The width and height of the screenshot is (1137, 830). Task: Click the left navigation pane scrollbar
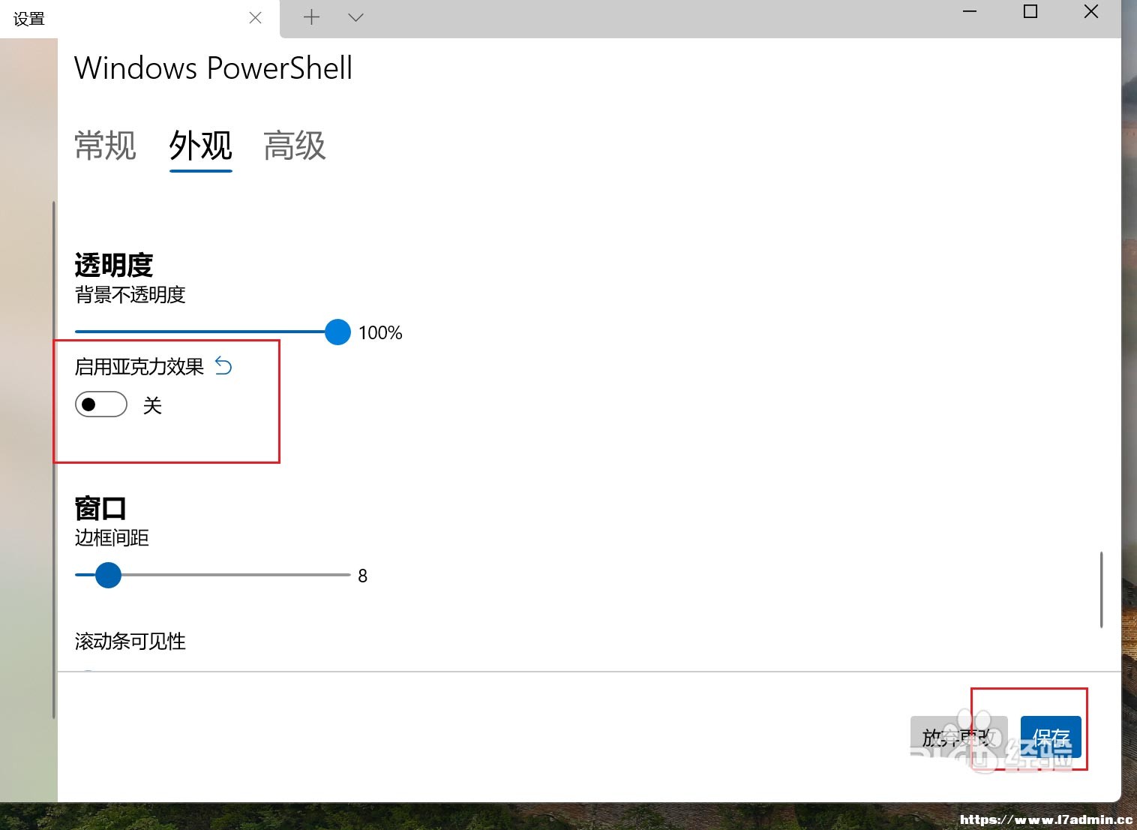tap(53, 459)
